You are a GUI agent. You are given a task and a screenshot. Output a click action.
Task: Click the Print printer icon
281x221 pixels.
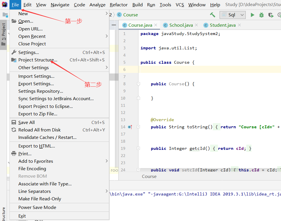click(14, 154)
